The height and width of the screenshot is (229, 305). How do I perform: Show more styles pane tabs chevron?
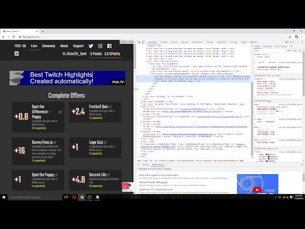click(x=291, y=46)
